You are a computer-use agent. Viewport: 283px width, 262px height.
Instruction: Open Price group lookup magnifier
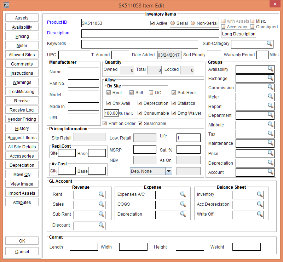point(271,153)
